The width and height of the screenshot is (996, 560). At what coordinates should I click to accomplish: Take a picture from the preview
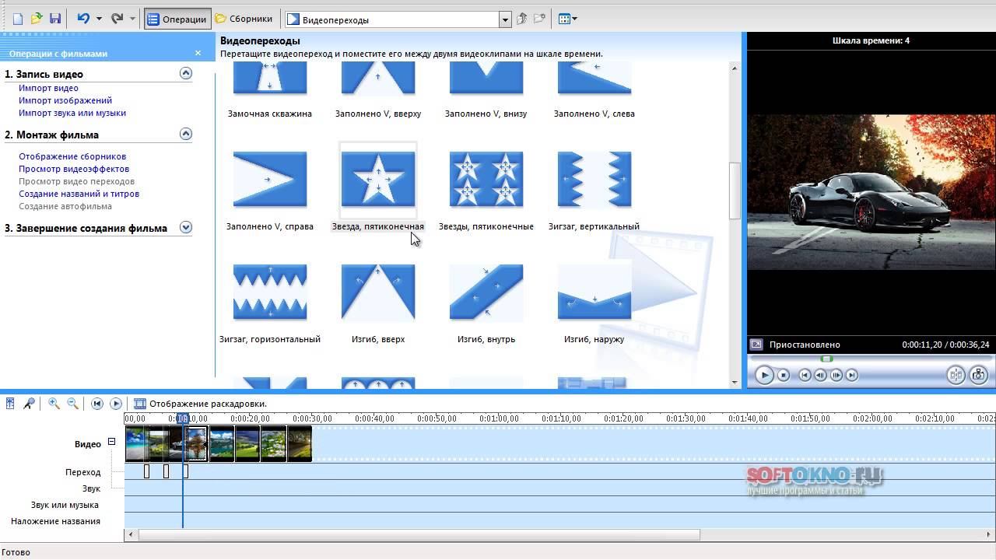pyautogui.click(x=978, y=375)
